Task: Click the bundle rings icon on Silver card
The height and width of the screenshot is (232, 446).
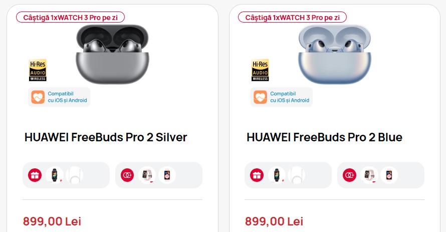Action: (x=127, y=175)
